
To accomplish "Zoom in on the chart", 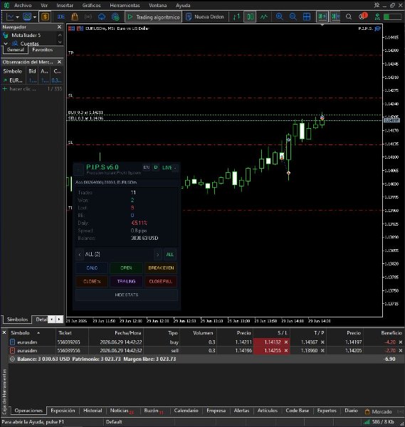I will tap(279, 17).
